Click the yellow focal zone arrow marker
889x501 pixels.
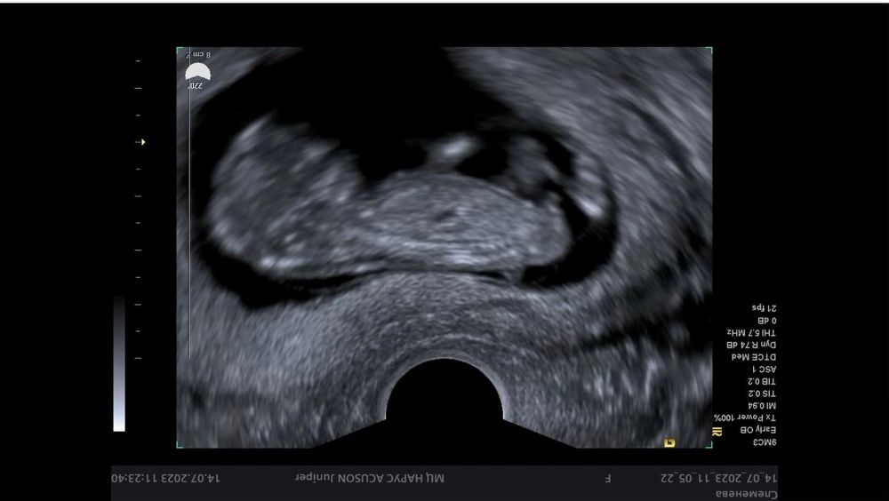pos(141,142)
